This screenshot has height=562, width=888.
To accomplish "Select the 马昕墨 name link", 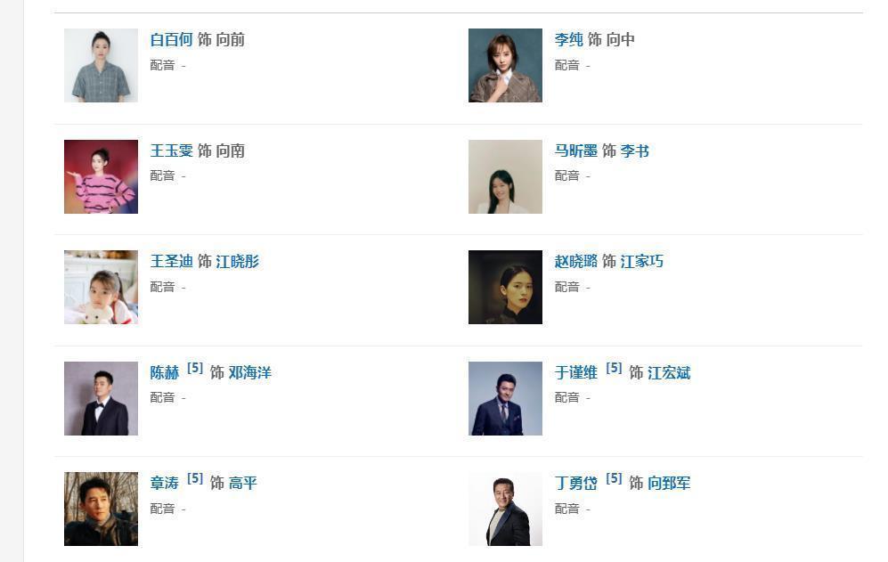I will (x=575, y=151).
